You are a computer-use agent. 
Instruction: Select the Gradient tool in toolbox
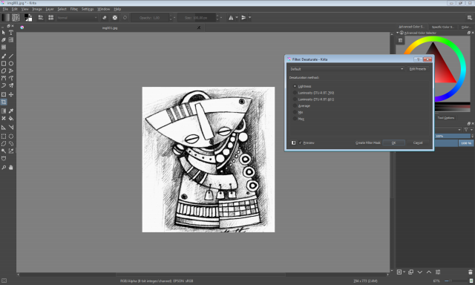click(x=4, y=111)
